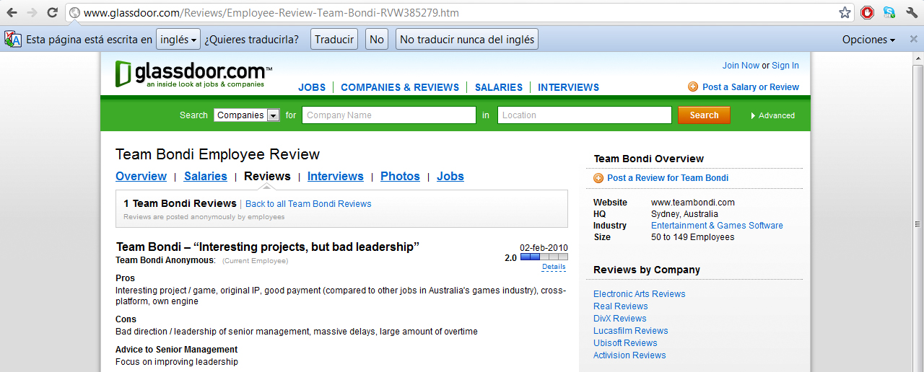Open the INTERVIEWS navigation item
The height and width of the screenshot is (372, 924).
pos(568,87)
